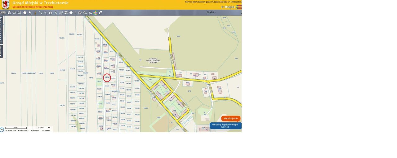397x158 pixels.
Task: Click the chain link icon in toolbar
Action: coord(45,13)
